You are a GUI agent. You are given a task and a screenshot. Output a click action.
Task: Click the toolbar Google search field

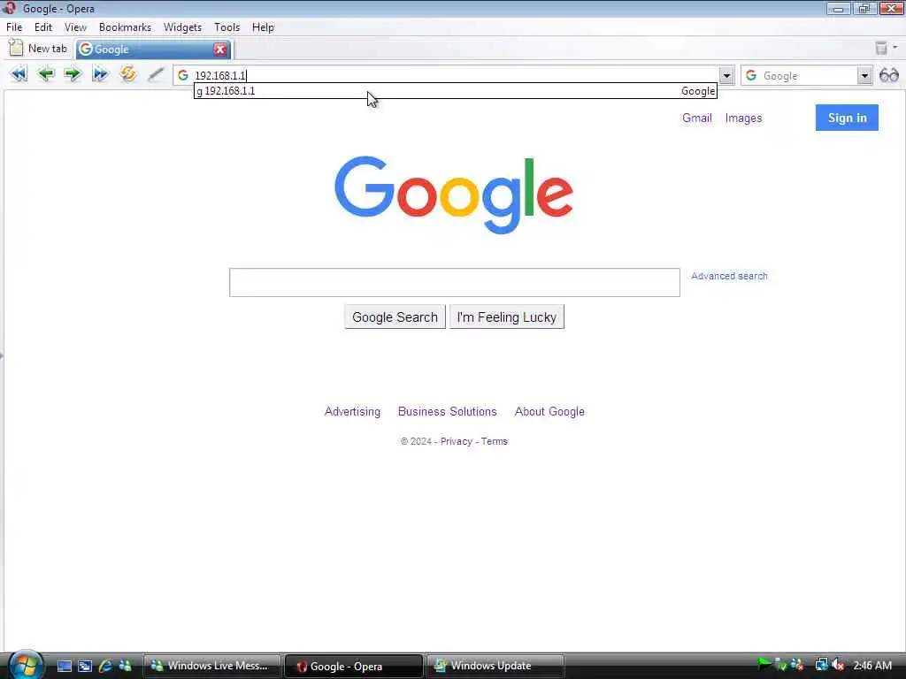807,76
